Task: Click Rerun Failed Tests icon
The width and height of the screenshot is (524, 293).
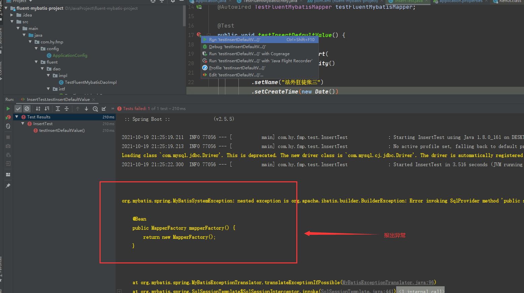Action: (x=8, y=117)
